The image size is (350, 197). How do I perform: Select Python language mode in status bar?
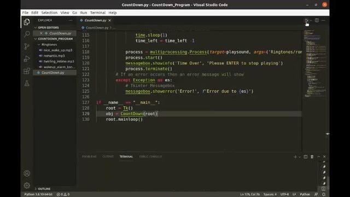coord(305,194)
